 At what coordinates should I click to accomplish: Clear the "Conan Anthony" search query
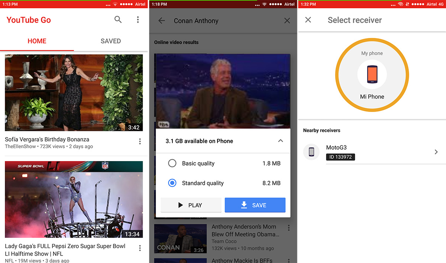(x=287, y=21)
